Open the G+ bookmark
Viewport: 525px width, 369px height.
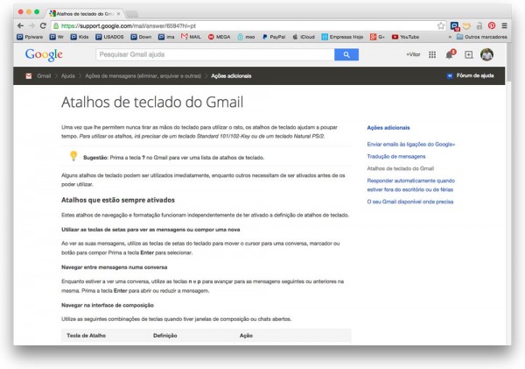pyautogui.click(x=377, y=37)
